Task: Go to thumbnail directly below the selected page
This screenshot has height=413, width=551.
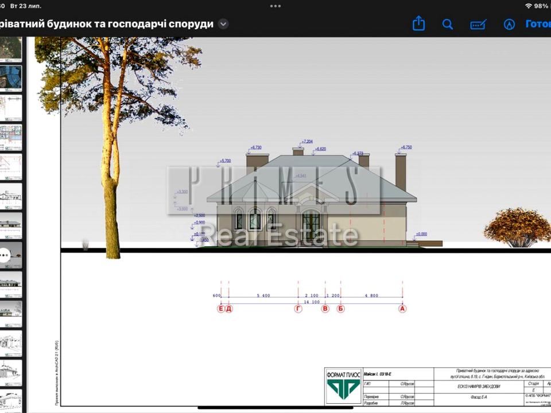Action: [x=11, y=284]
